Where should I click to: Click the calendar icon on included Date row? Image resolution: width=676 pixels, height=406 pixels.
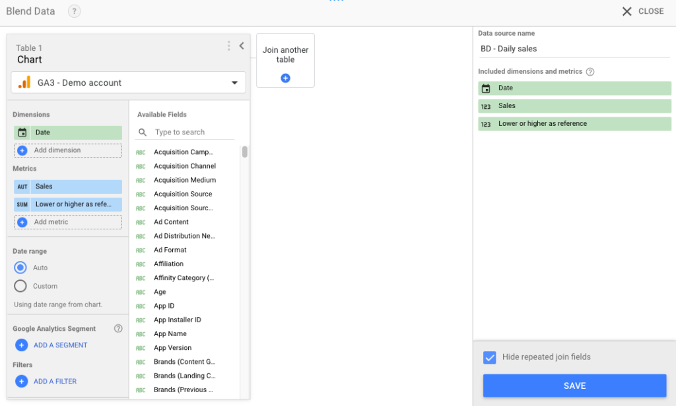tap(486, 88)
